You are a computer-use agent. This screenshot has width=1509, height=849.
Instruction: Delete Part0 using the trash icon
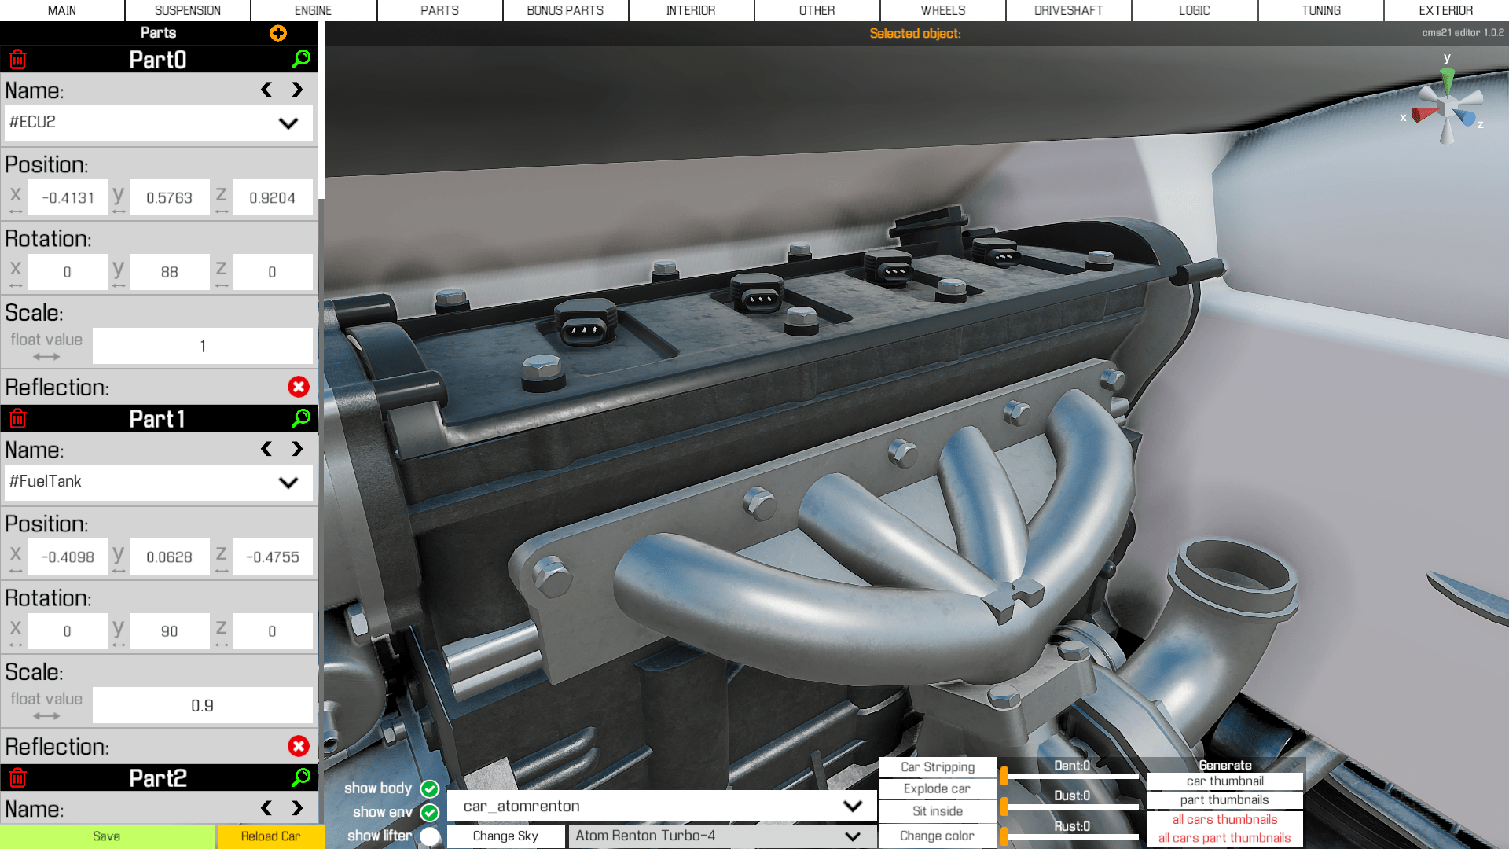tap(17, 60)
